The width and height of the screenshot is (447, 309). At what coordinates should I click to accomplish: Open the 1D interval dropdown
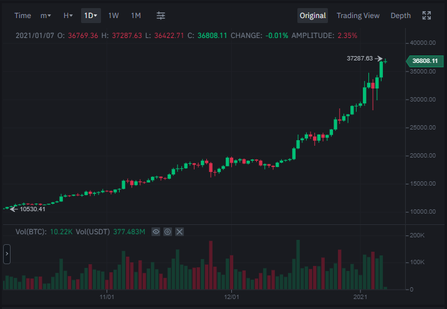[x=90, y=16]
